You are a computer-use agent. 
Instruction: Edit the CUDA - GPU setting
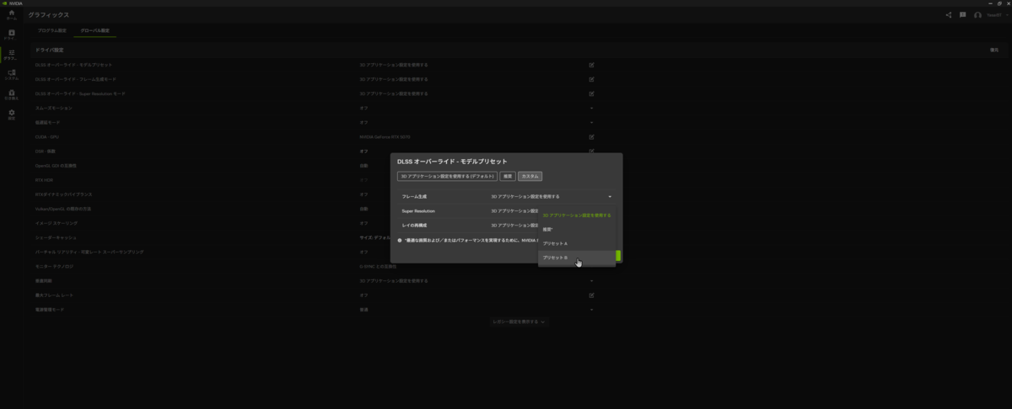591,136
